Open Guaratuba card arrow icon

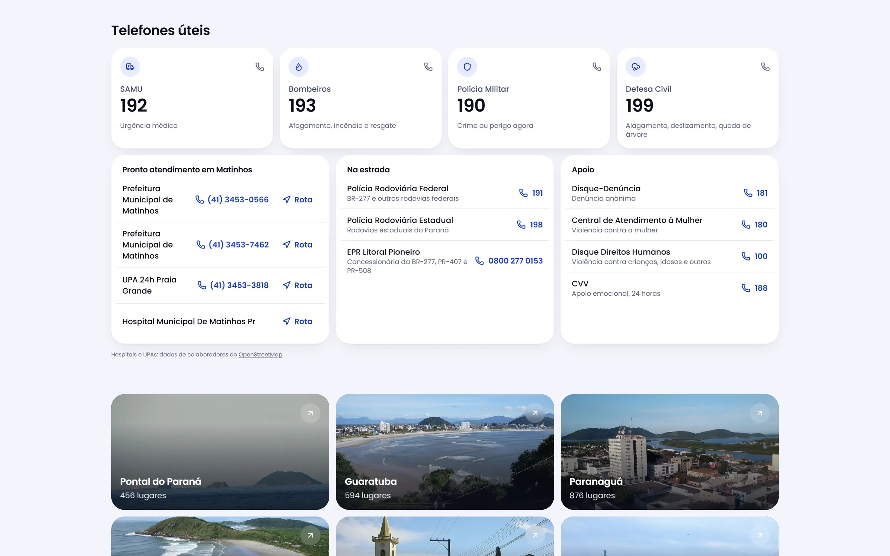pos(535,413)
